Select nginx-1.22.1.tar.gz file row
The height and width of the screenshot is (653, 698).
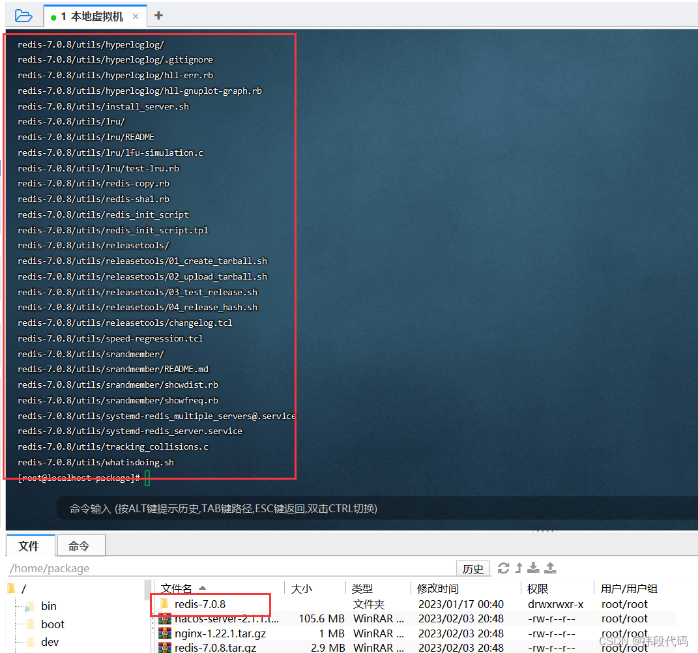[x=416, y=633]
